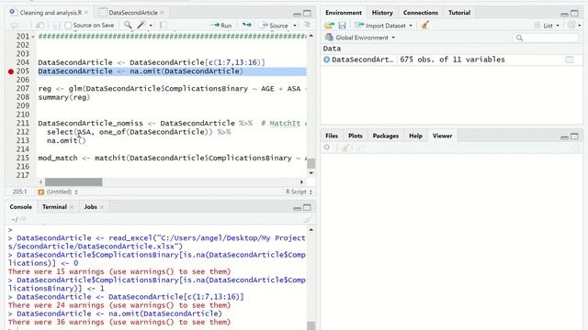View DataSecondArticle as a table grid icon
The width and height of the screenshot is (588, 330).
pos(570,60)
